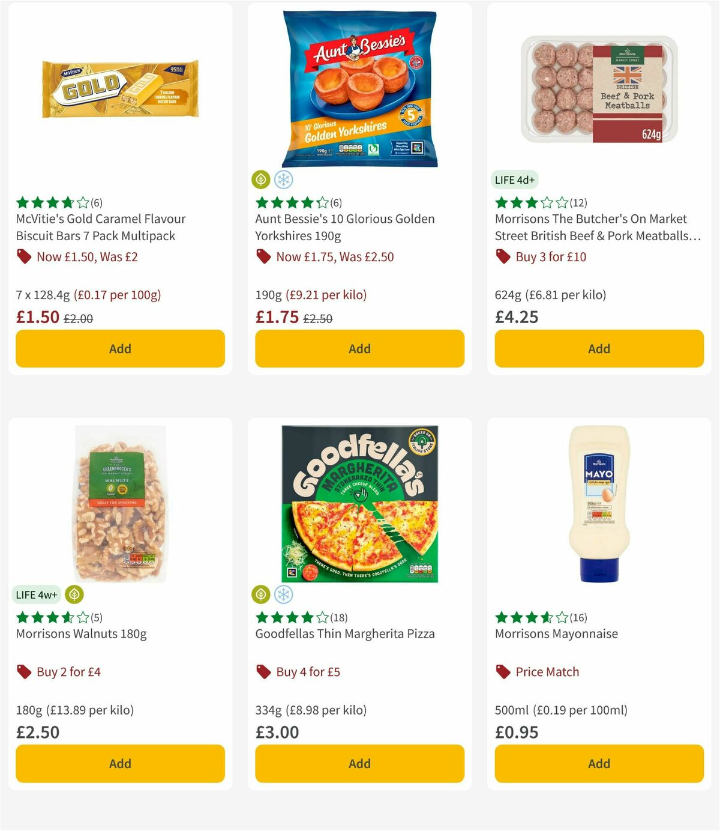Screen dimensions: 720x831
Task: Click the review count link '(12)' on the meatballs
Action: [579, 202]
